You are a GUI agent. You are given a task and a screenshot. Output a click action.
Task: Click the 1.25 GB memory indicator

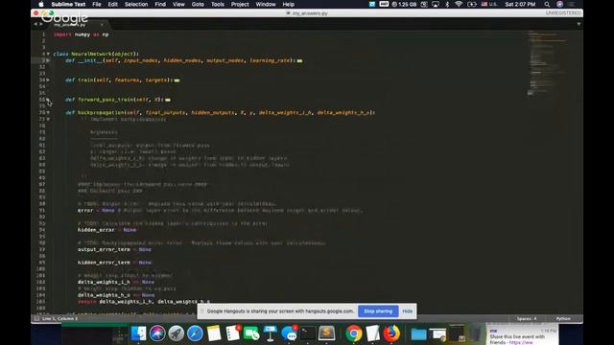(404, 4)
